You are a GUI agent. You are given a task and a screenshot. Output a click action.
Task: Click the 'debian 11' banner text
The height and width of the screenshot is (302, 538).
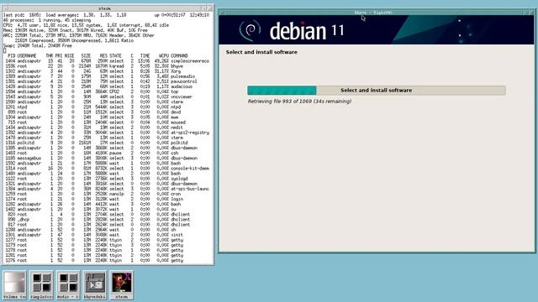tap(307, 31)
